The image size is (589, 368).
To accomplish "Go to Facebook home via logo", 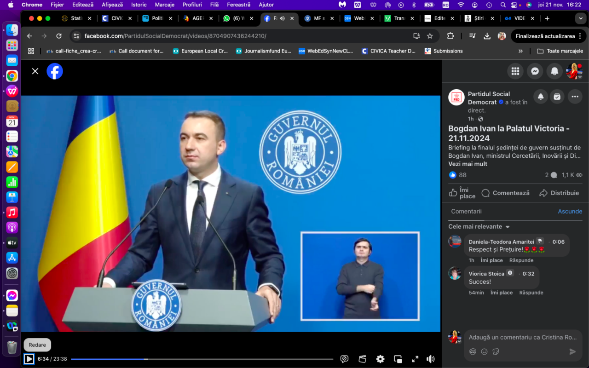I will [x=55, y=71].
